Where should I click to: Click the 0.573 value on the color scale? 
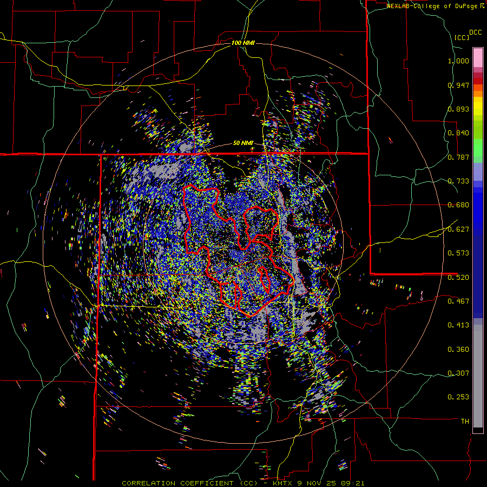pos(458,253)
